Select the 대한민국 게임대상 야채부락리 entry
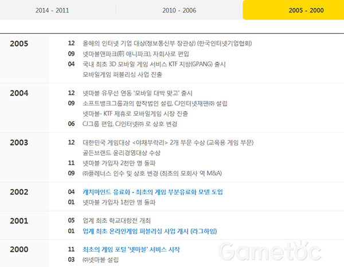Viewport: 344px width, 267px height. click(167, 142)
